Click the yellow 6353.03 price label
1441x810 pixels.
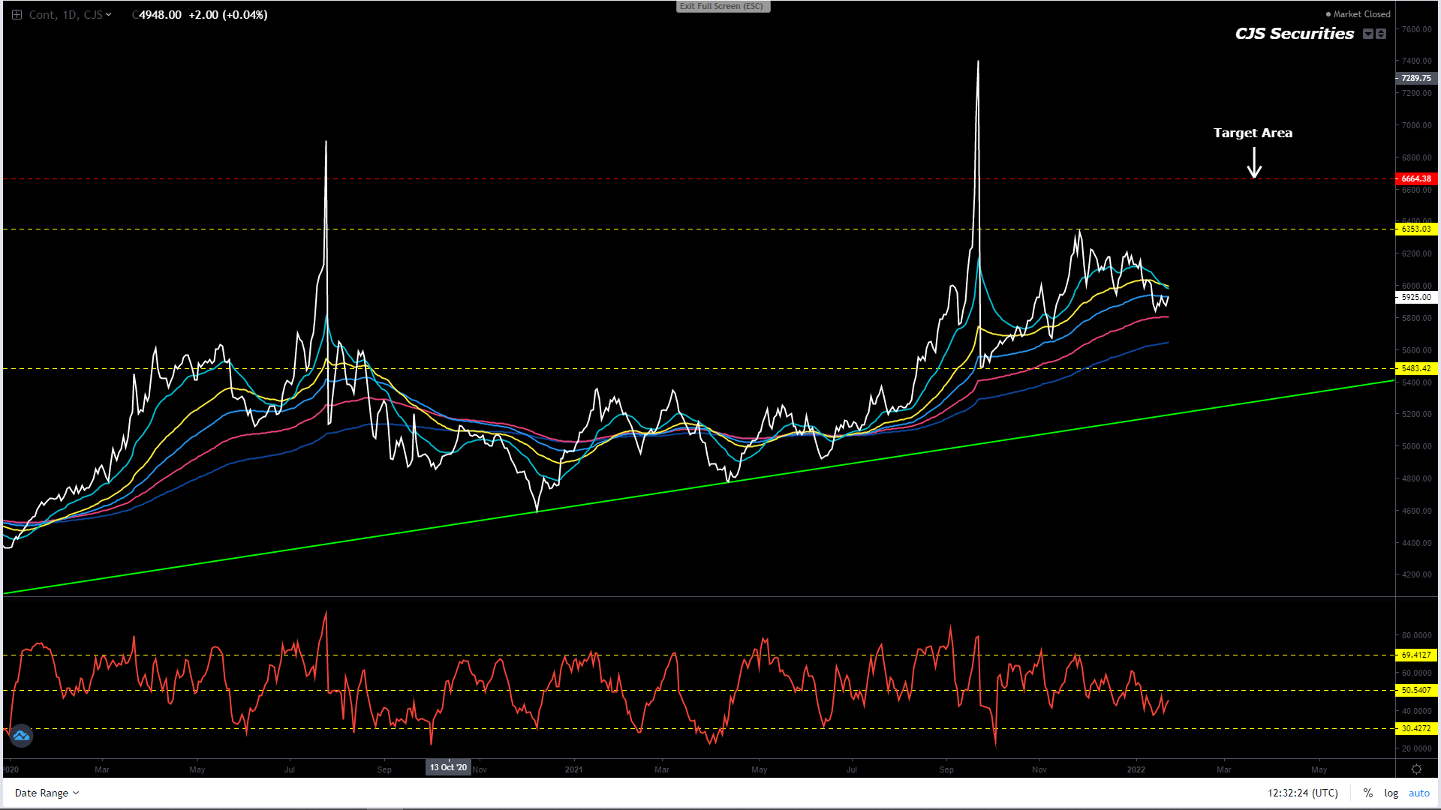pos(1415,229)
